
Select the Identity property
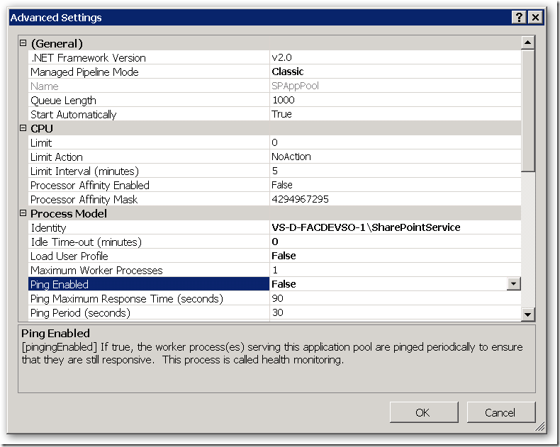149,227
